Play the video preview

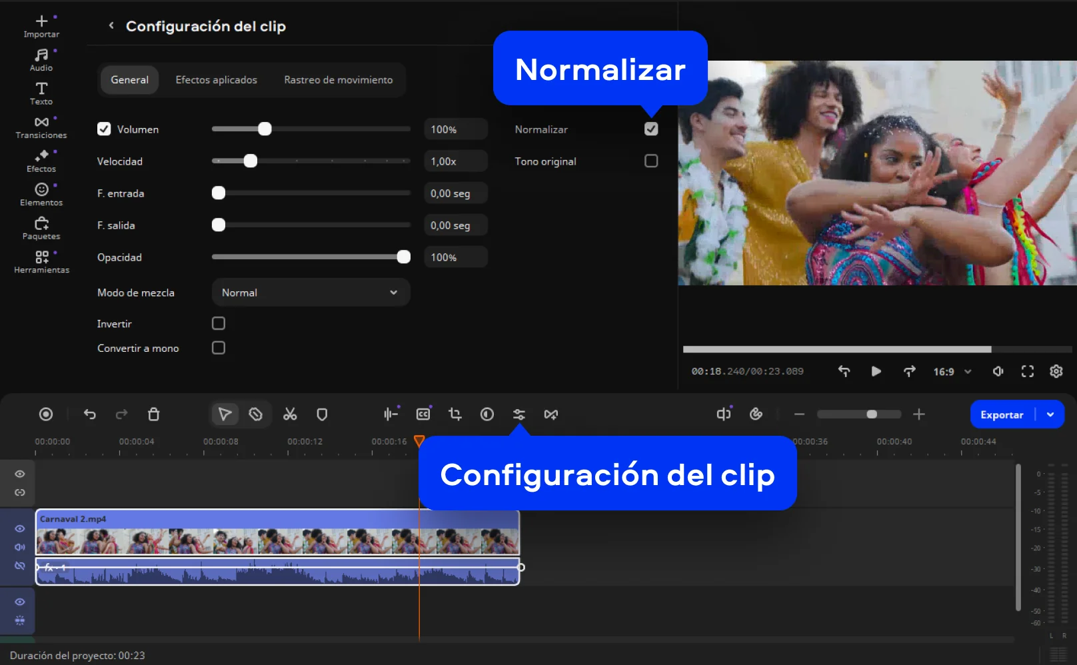[x=876, y=372]
